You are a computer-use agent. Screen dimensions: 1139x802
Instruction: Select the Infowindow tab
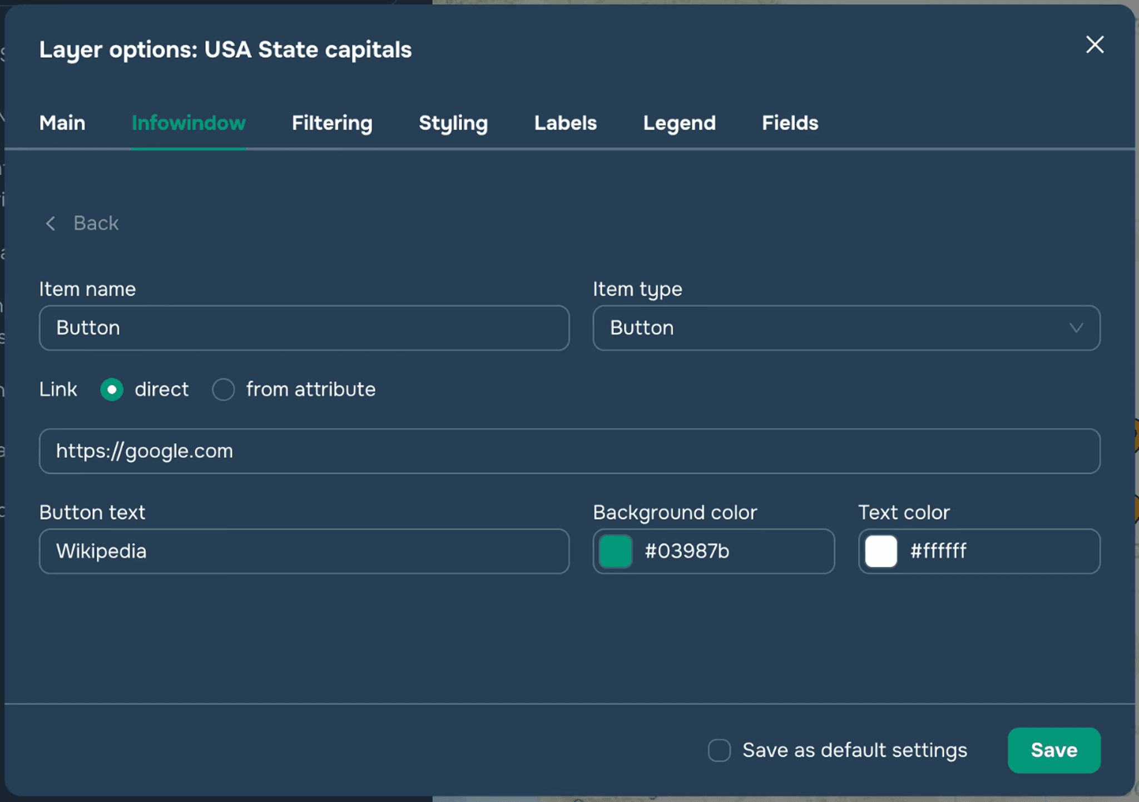coord(189,123)
